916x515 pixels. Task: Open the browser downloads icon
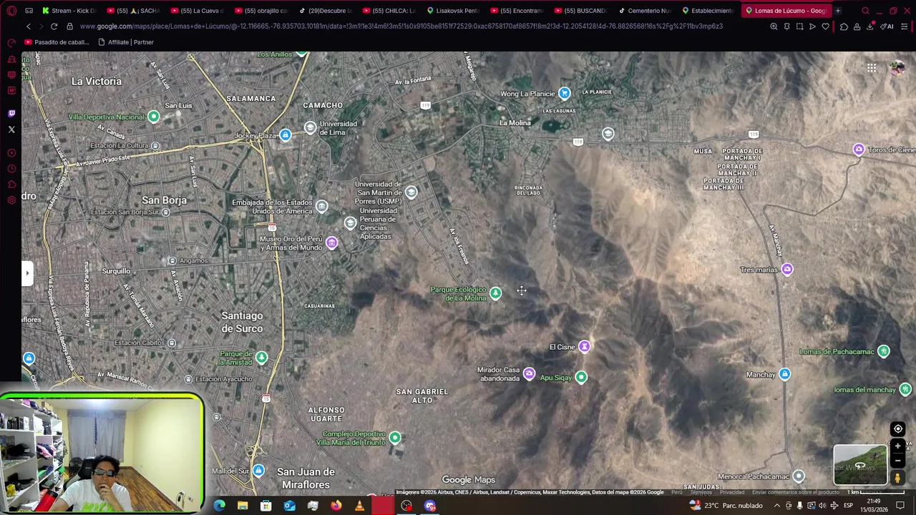(x=870, y=26)
